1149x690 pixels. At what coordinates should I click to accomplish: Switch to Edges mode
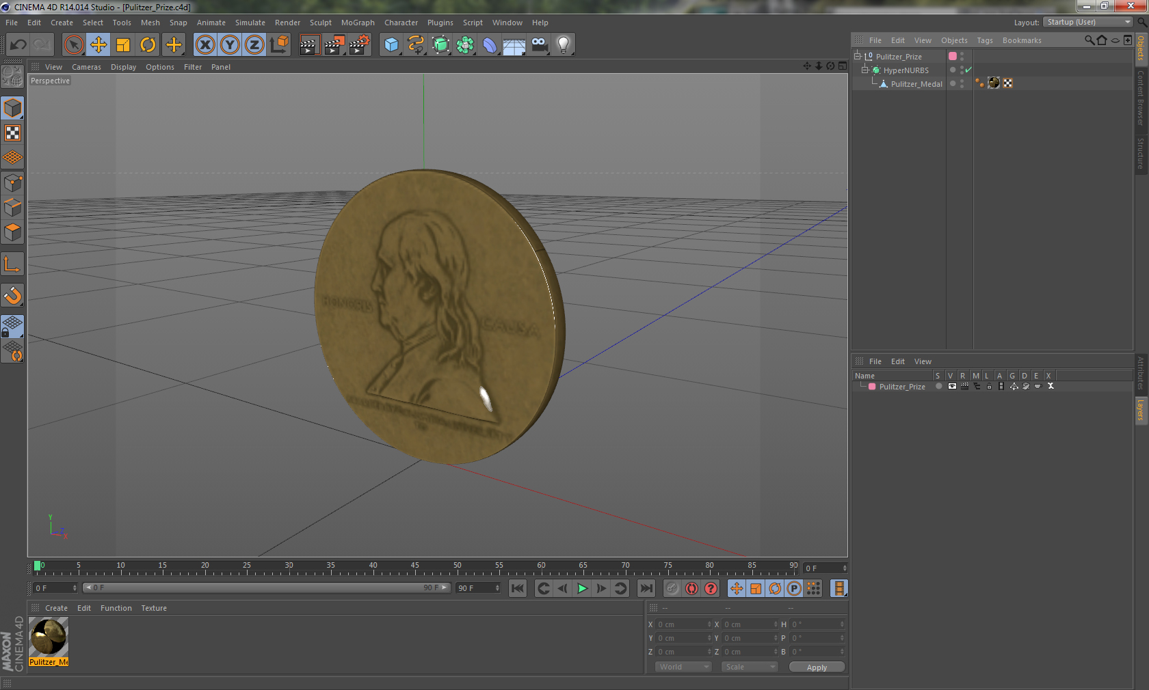12,208
